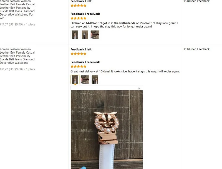Image resolution: width=222 pixels, height=169 pixels.
Task: Select second thumbnail under fast delivery review
Action: click(x=85, y=80)
